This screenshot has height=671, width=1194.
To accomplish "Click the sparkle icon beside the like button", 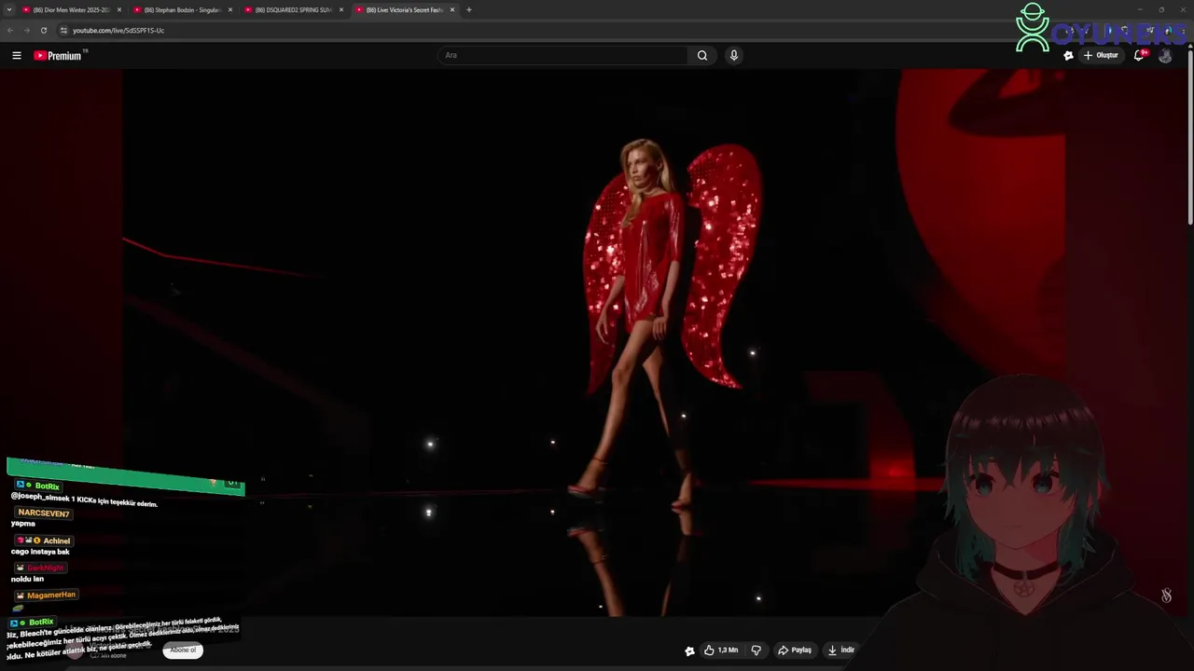I will (689, 650).
